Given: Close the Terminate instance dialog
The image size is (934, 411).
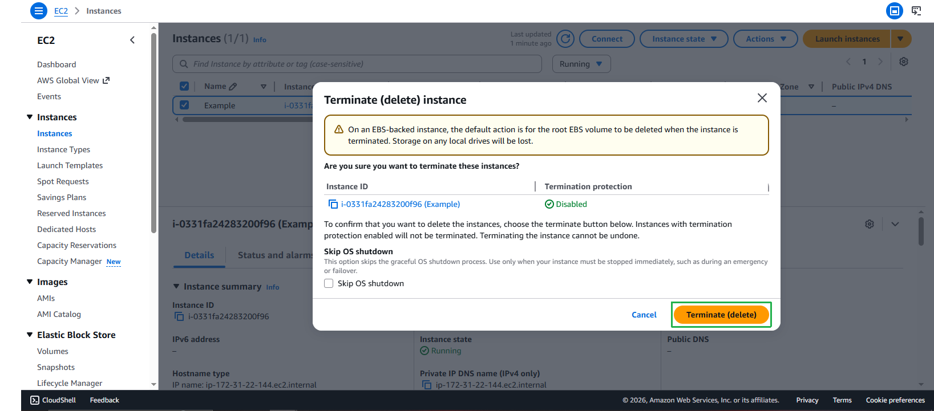Looking at the screenshot, I should pyautogui.click(x=762, y=98).
